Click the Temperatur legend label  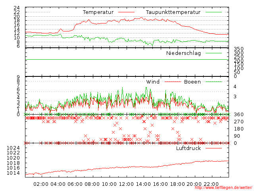pyautogui.click(x=98, y=12)
